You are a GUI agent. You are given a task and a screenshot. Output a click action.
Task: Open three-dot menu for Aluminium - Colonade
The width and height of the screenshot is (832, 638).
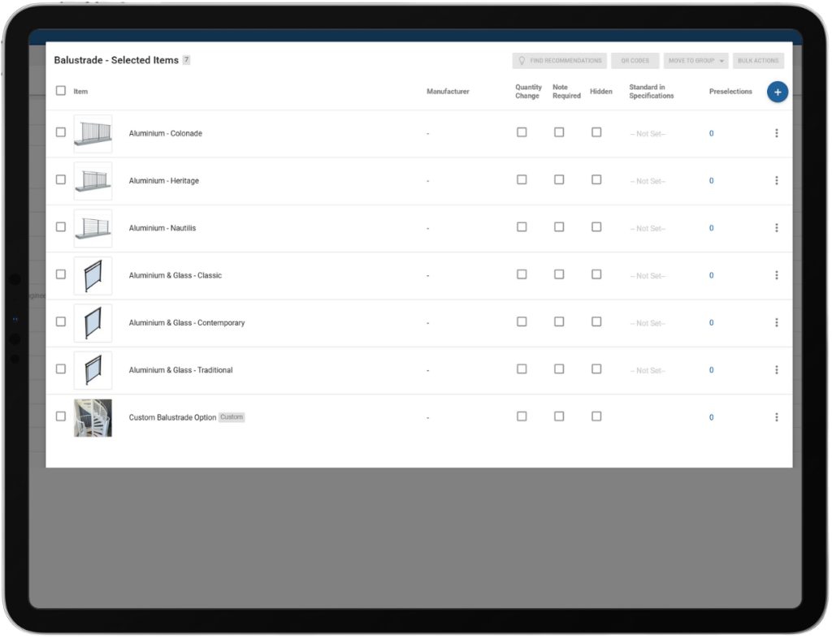tap(777, 133)
